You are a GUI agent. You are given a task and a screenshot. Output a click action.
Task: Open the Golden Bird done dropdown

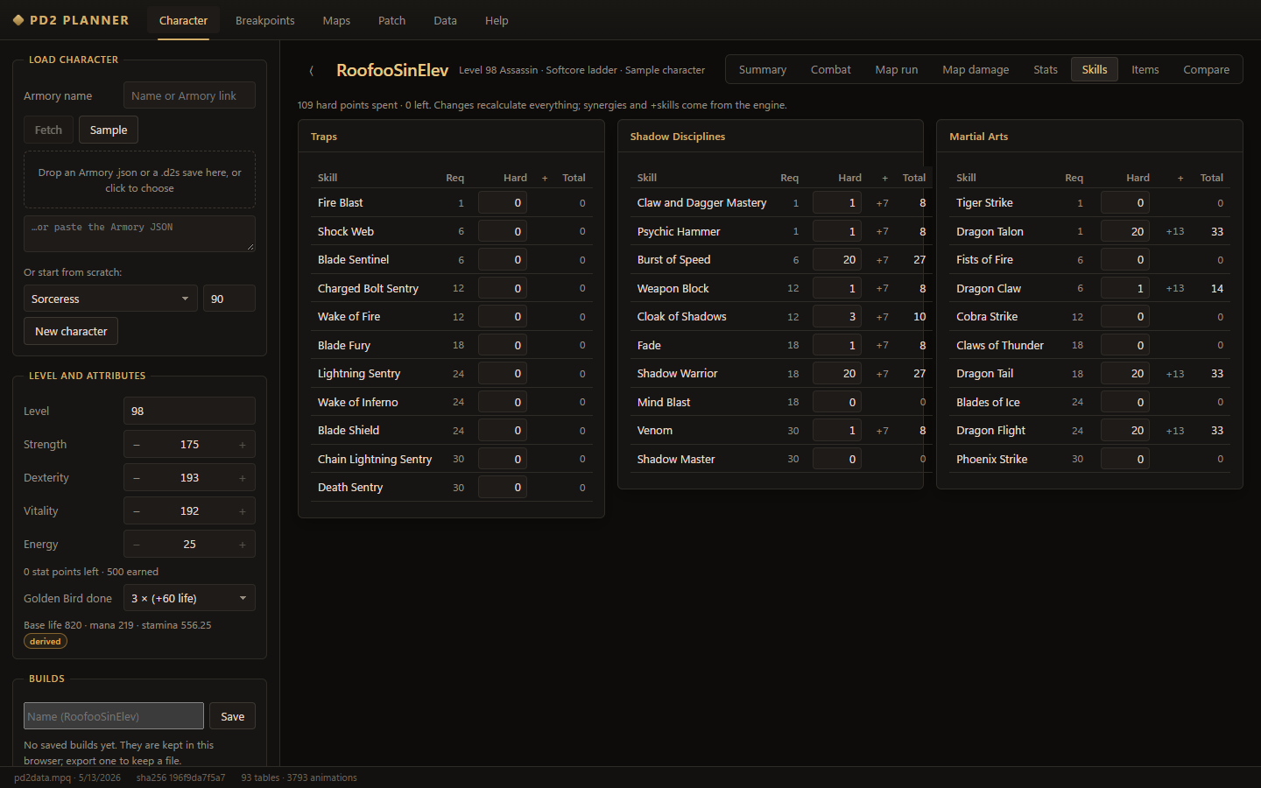189,598
